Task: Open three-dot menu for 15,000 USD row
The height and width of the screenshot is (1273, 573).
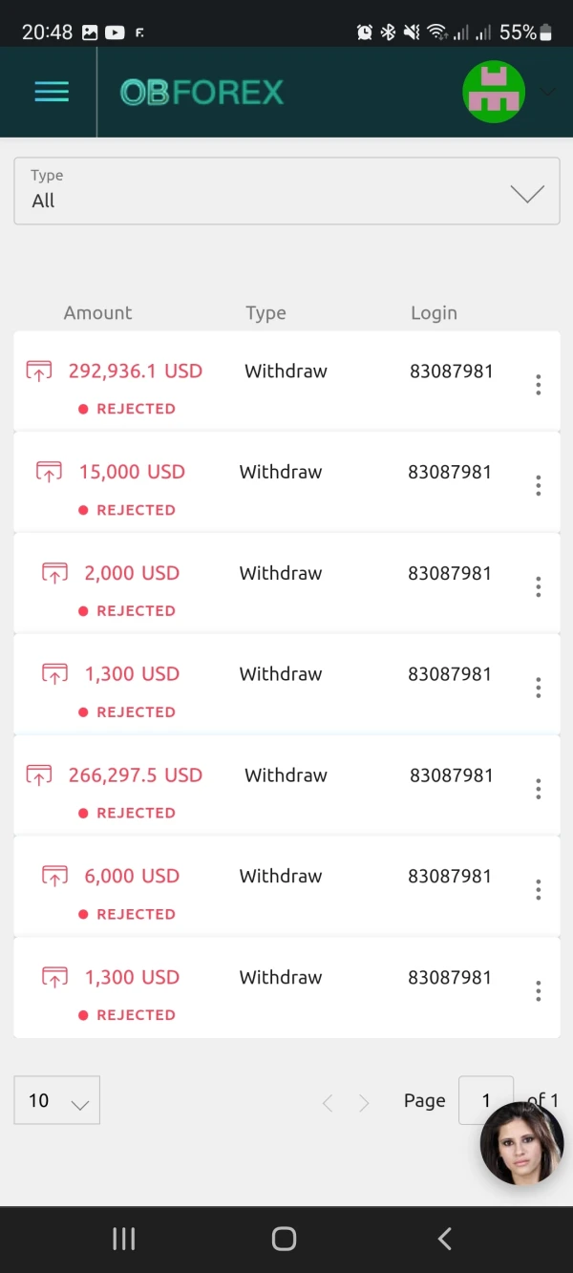Action: click(x=538, y=485)
